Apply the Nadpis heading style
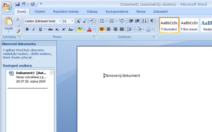 click(x=206, y=25)
